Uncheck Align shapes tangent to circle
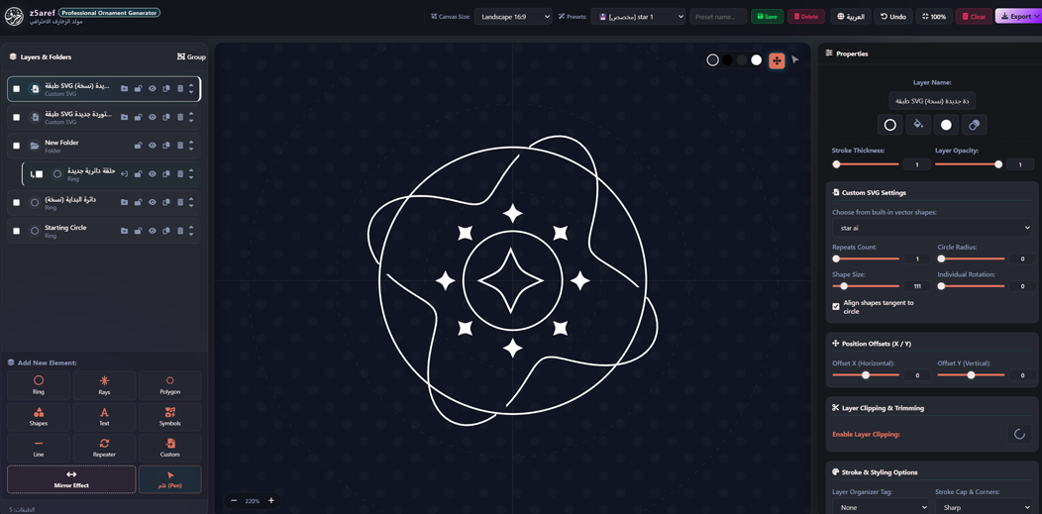This screenshot has width=1042, height=514. coord(836,306)
